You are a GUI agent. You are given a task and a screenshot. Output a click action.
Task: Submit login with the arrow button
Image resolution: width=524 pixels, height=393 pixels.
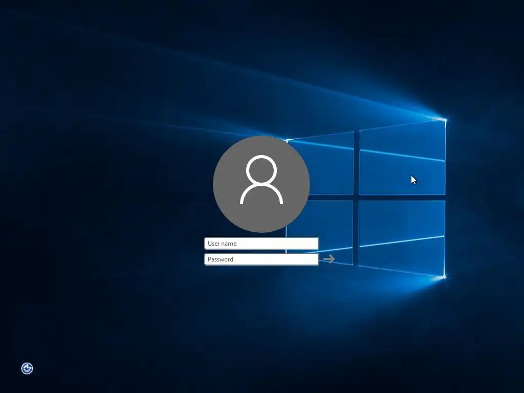pos(329,259)
